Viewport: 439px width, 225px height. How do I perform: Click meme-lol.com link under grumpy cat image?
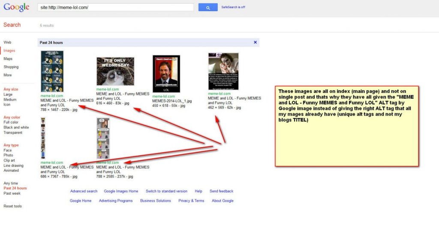[x=108, y=89]
